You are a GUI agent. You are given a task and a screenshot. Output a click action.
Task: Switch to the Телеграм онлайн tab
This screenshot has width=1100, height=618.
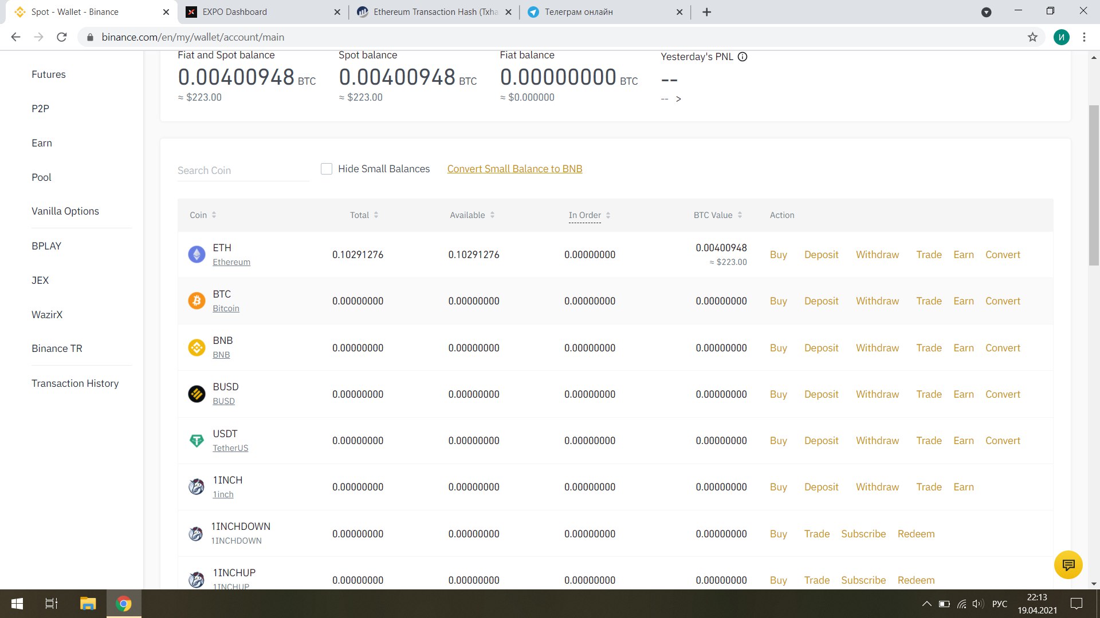604,12
